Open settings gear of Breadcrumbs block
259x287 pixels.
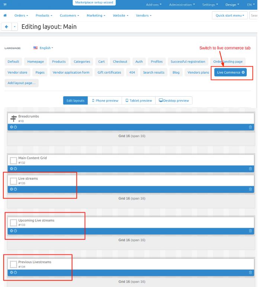[x=11, y=127]
